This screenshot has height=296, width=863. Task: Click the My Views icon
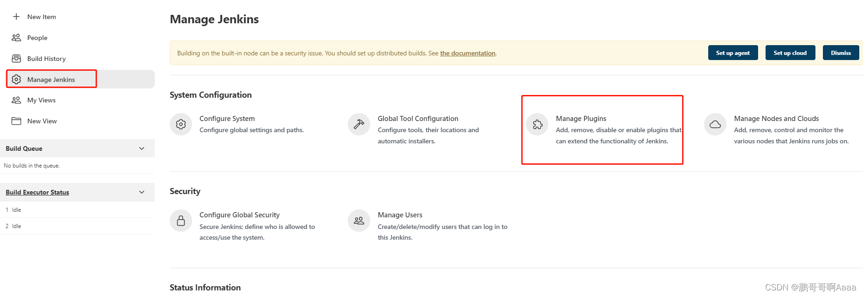[16, 100]
